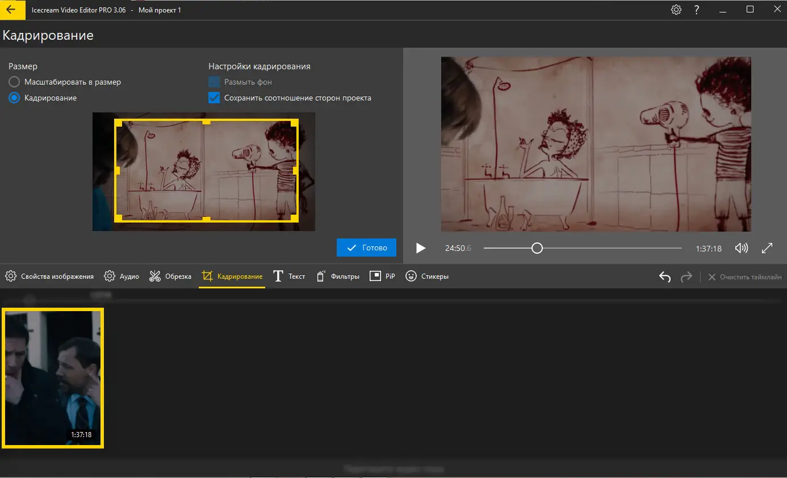Image resolution: width=787 pixels, height=478 pixels.
Task: Open the 'Фильтры' panel
Action: [338, 276]
